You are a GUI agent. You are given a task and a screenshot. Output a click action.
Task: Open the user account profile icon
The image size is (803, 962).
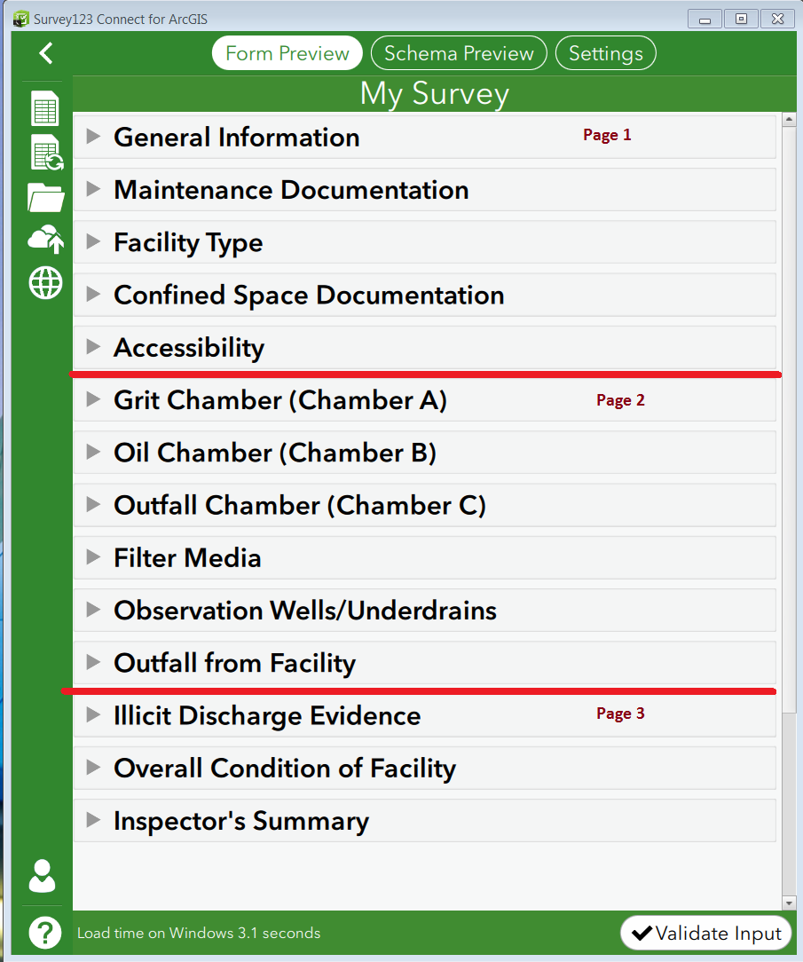42,876
